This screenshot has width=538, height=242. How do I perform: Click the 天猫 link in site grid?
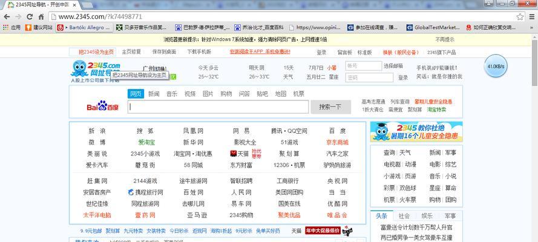coord(239,154)
